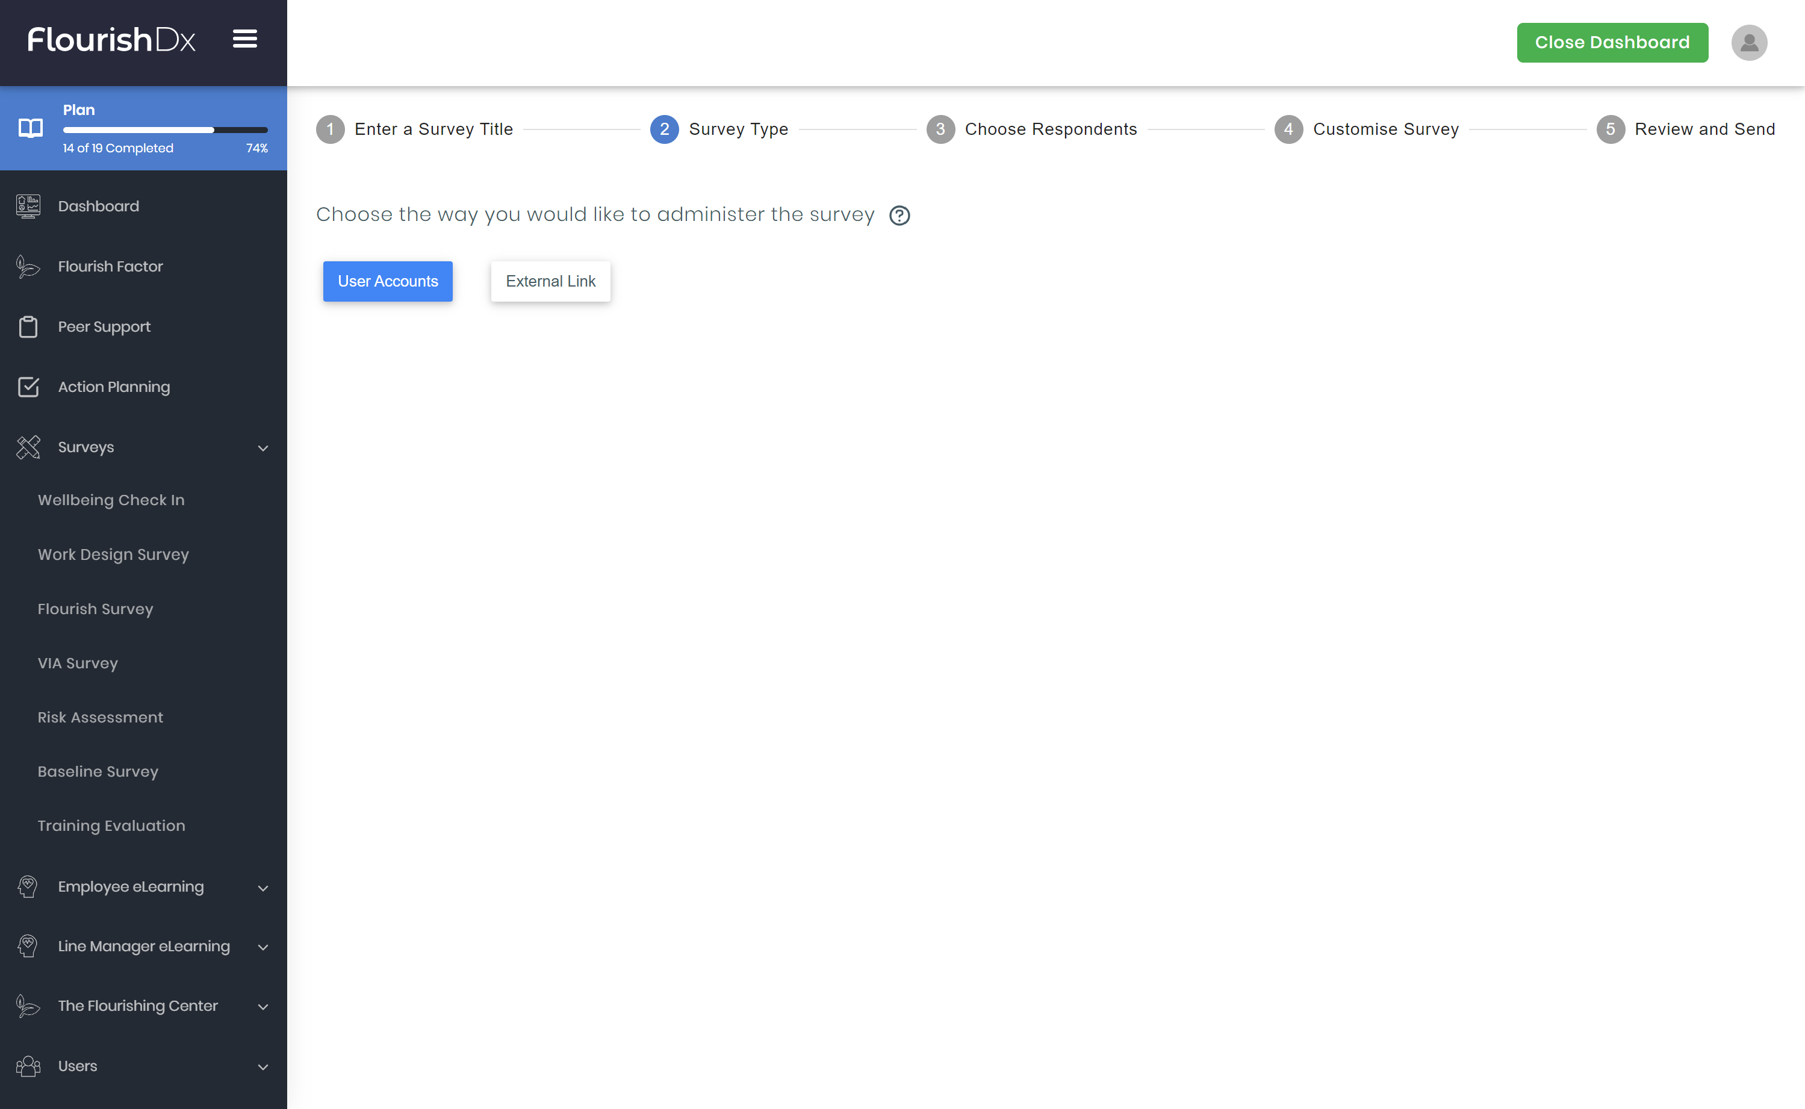Click the Choose Respondents step label

pos(1050,129)
